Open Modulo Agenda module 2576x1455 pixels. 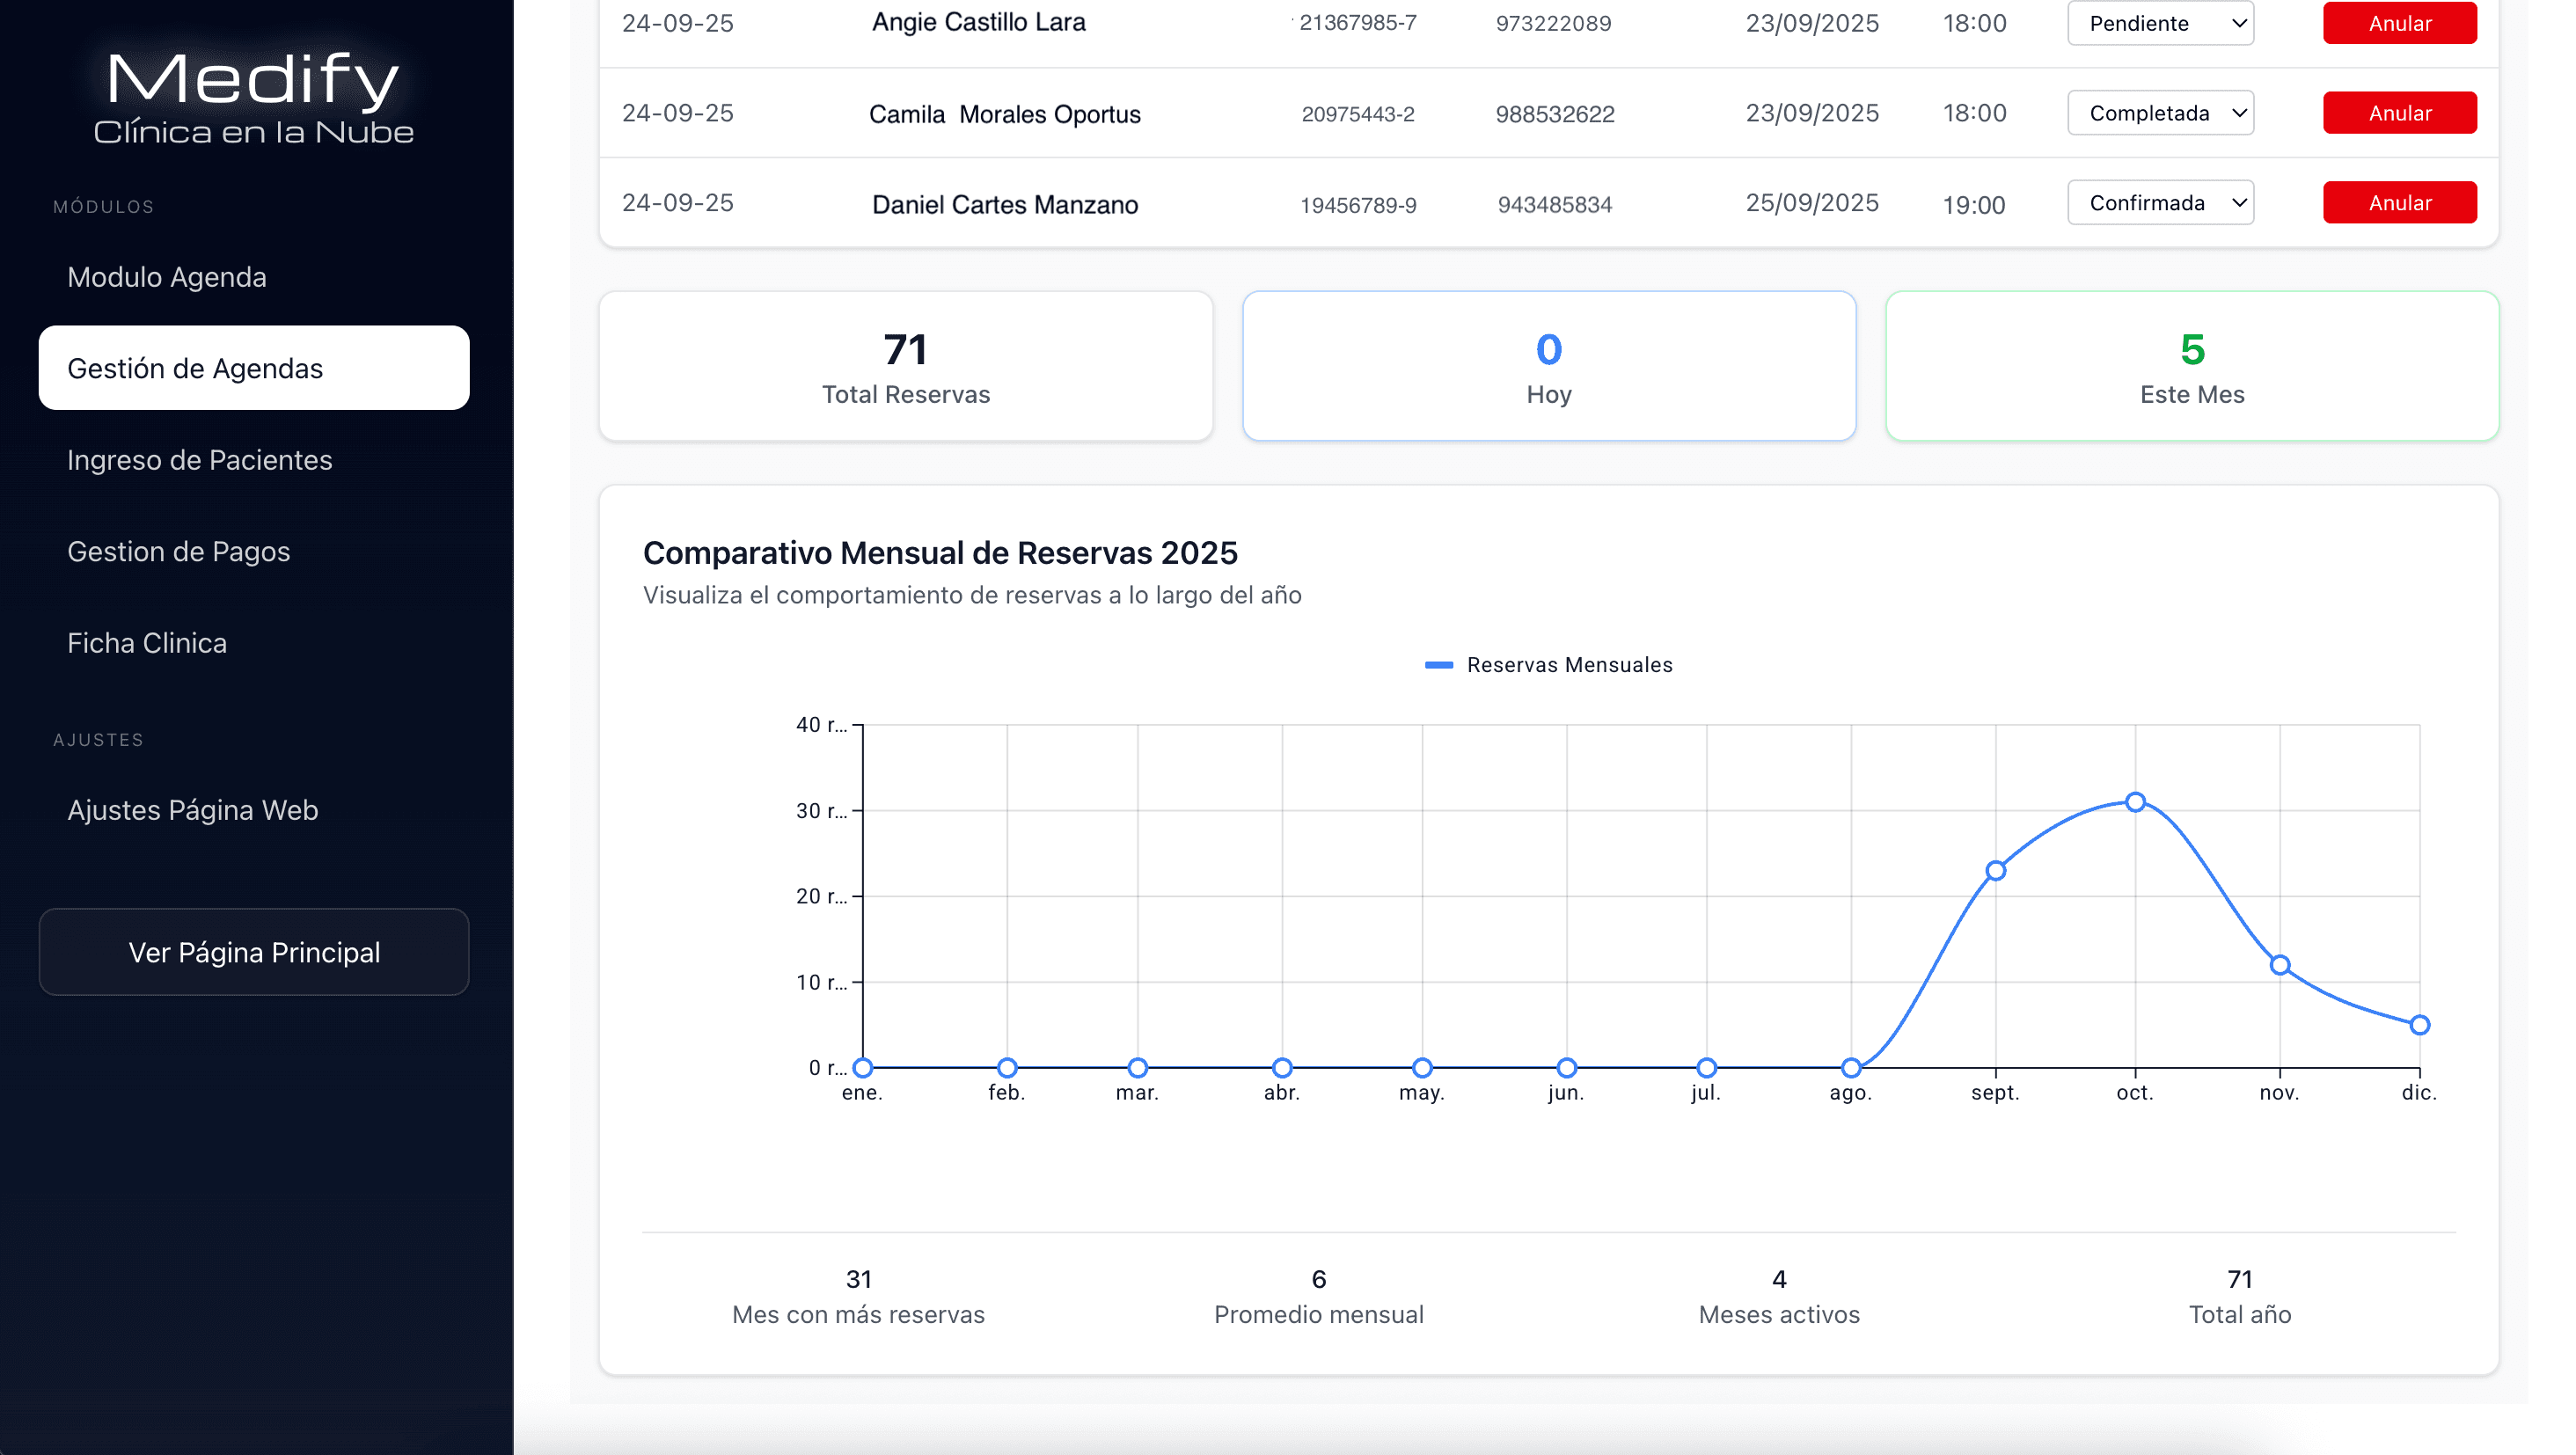pyautogui.click(x=167, y=277)
